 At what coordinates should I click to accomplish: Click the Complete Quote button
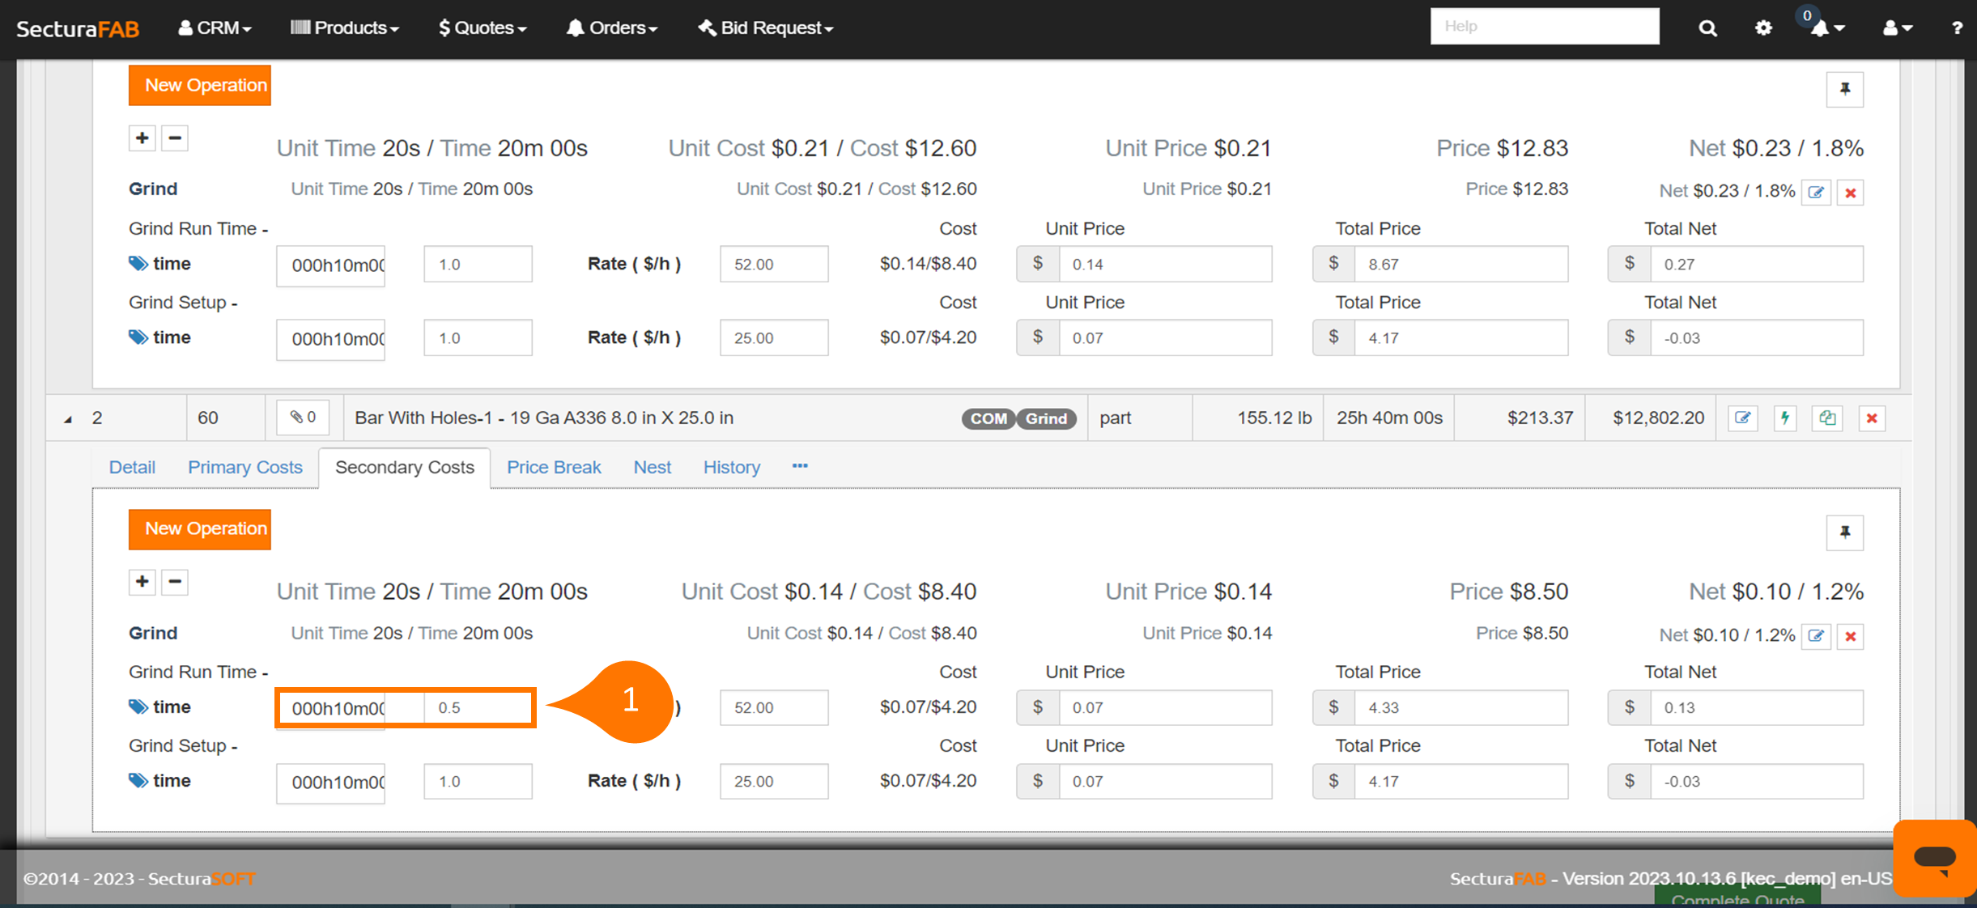[1737, 899]
